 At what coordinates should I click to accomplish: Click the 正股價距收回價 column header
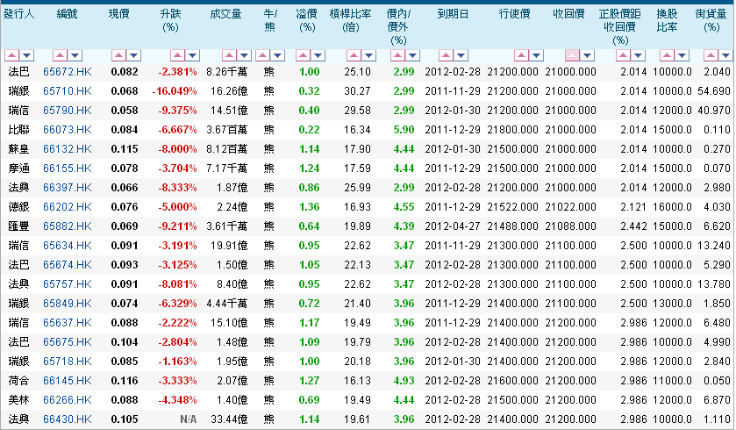pos(620,28)
